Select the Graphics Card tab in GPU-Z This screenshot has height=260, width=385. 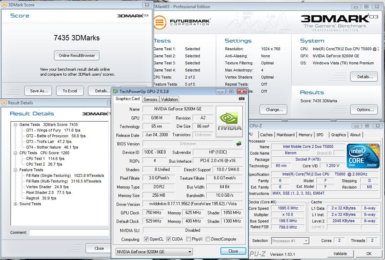tap(127, 99)
